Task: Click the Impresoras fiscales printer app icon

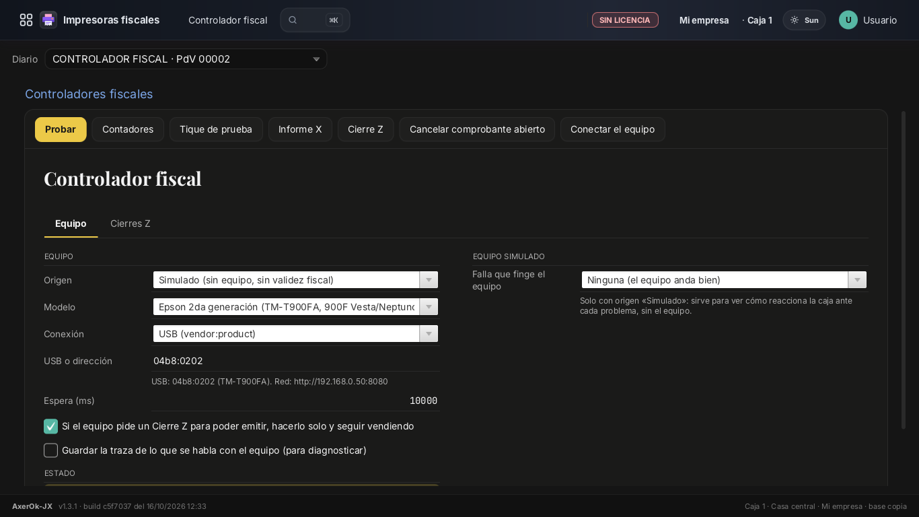Action: pos(48,20)
